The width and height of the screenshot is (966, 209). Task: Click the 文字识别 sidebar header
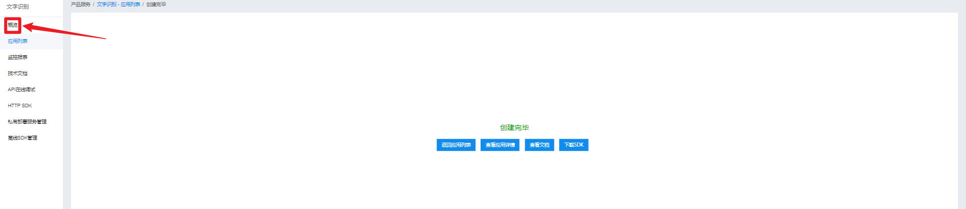pos(18,7)
